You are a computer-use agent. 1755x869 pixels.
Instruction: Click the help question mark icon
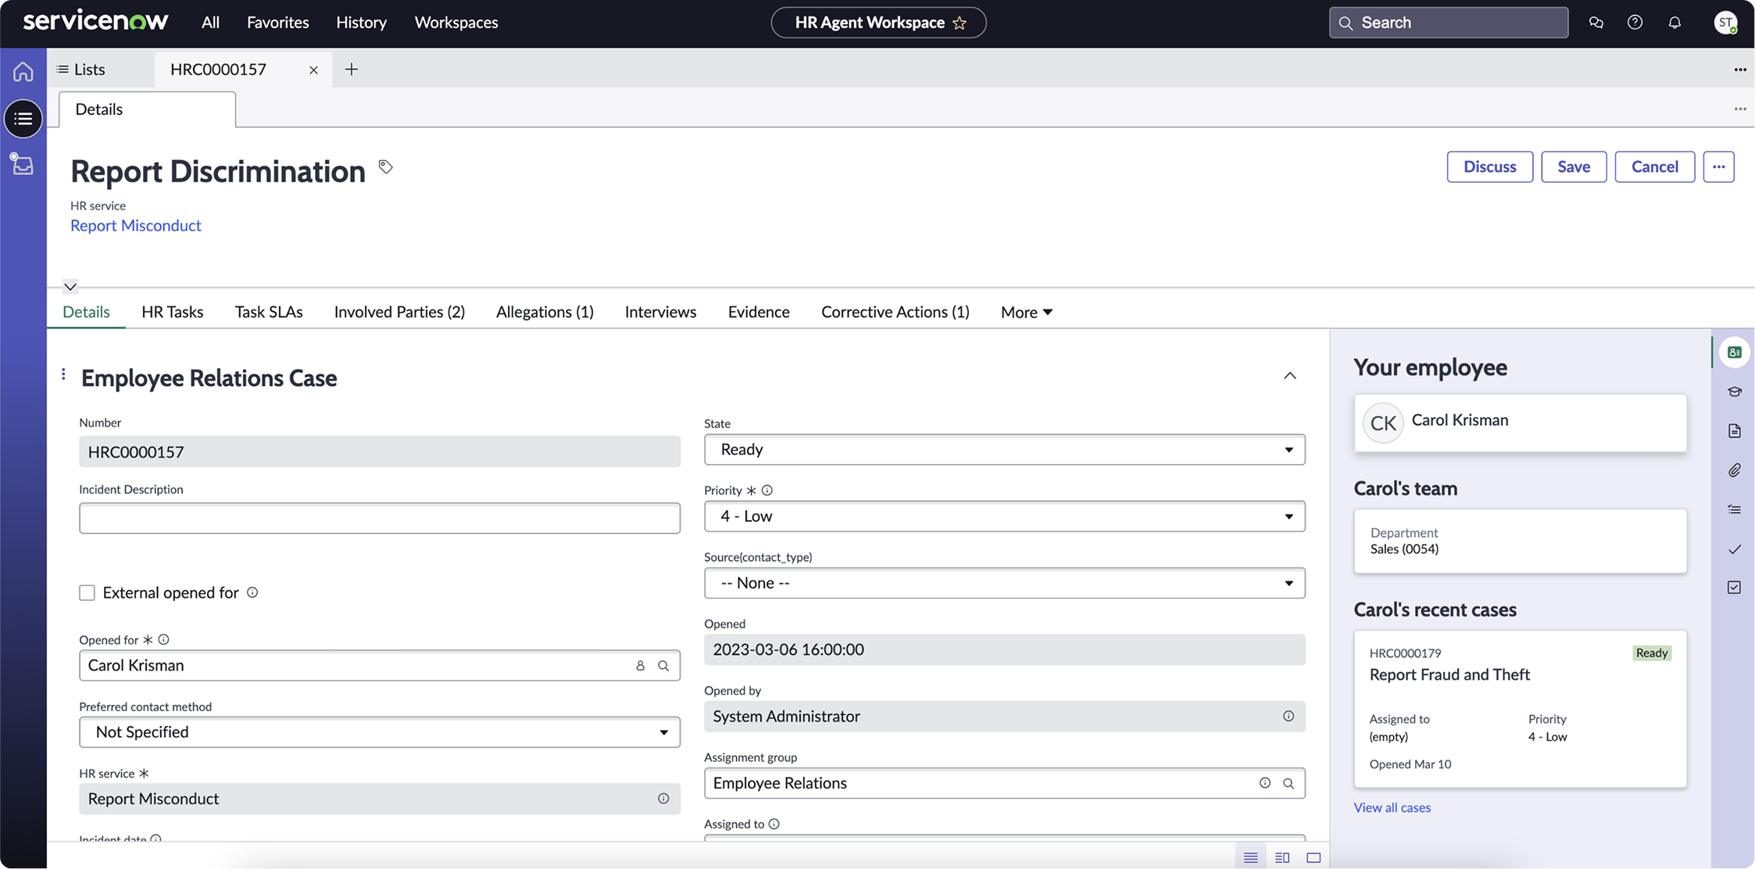tap(1635, 23)
